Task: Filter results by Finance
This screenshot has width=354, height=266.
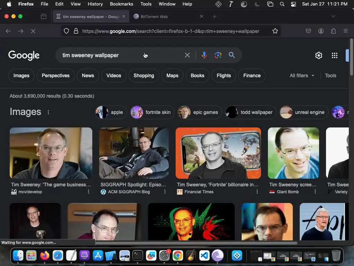Action: point(252,76)
